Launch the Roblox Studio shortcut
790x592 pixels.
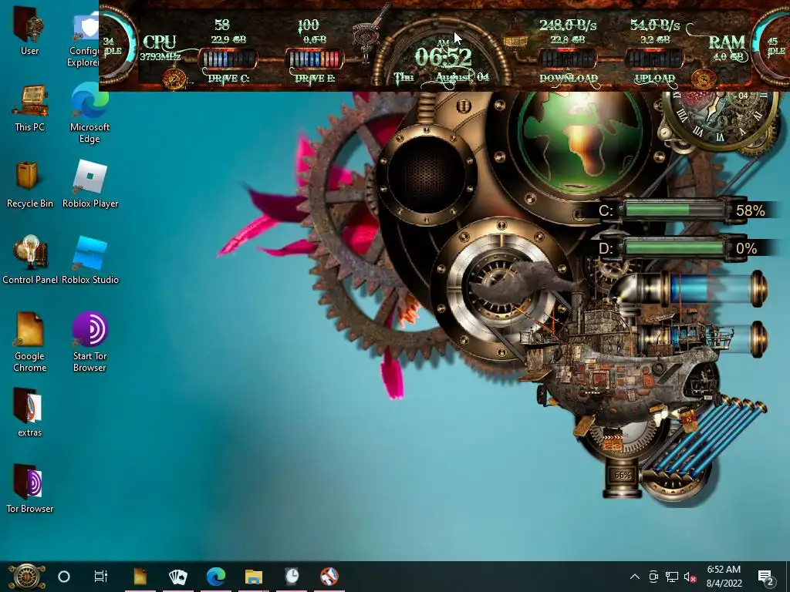point(90,261)
